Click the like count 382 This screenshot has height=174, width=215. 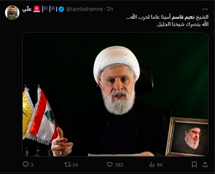(119, 165)
